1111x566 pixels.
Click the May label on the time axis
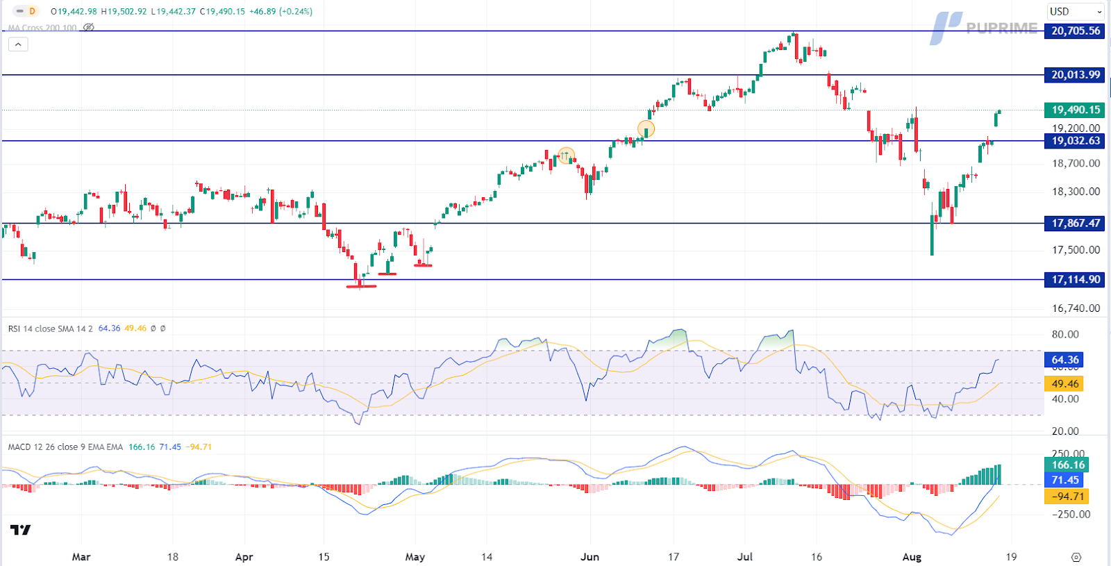(x=415, y=557)
